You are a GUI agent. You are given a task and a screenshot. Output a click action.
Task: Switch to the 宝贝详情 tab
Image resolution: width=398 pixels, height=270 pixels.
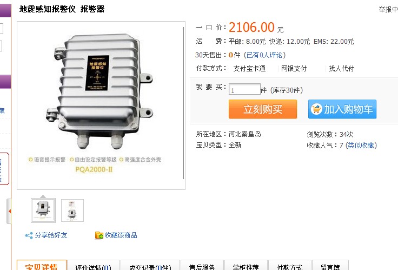click(42, 265)
